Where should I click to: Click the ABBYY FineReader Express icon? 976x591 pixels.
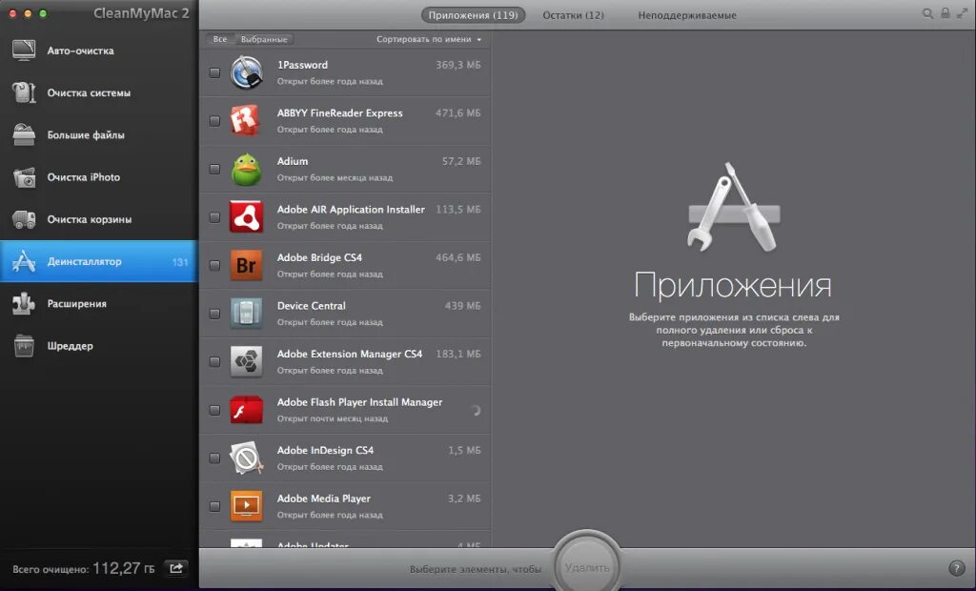click(x=247, y=121)
